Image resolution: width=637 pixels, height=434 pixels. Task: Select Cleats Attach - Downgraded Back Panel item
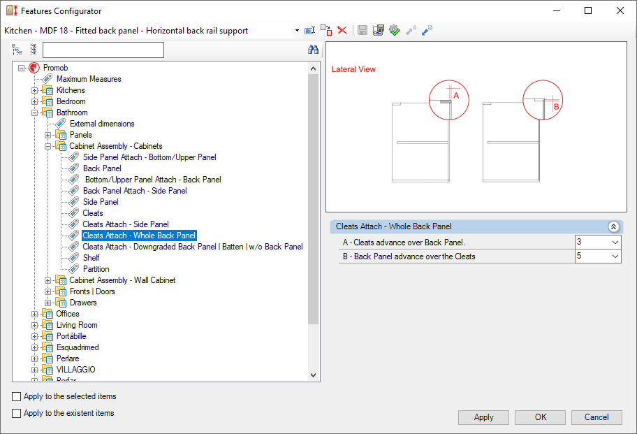(x=193, y=247)
